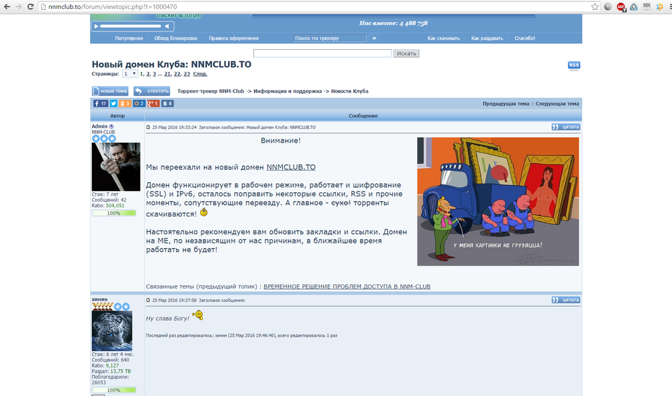This screenshot has width=672, height=396.
Task: Open the Обход блокировок menu item
Action: (175, 38)
